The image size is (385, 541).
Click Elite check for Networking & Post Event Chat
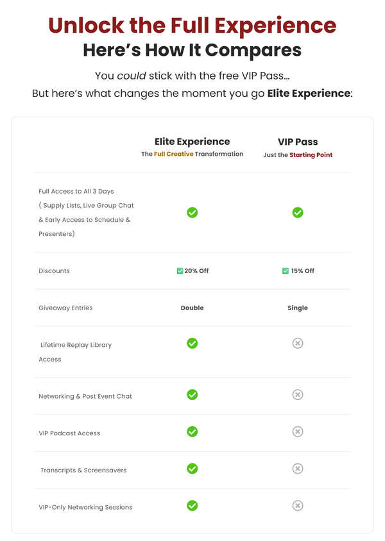[192, 395]
